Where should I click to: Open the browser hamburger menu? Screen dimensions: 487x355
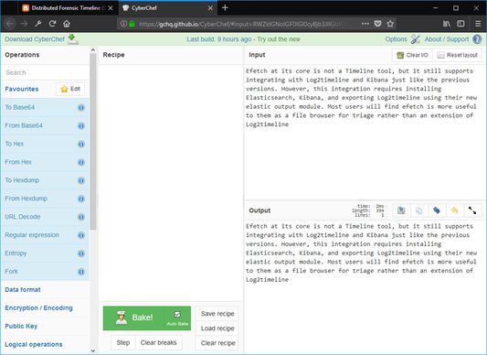(478, 24)
